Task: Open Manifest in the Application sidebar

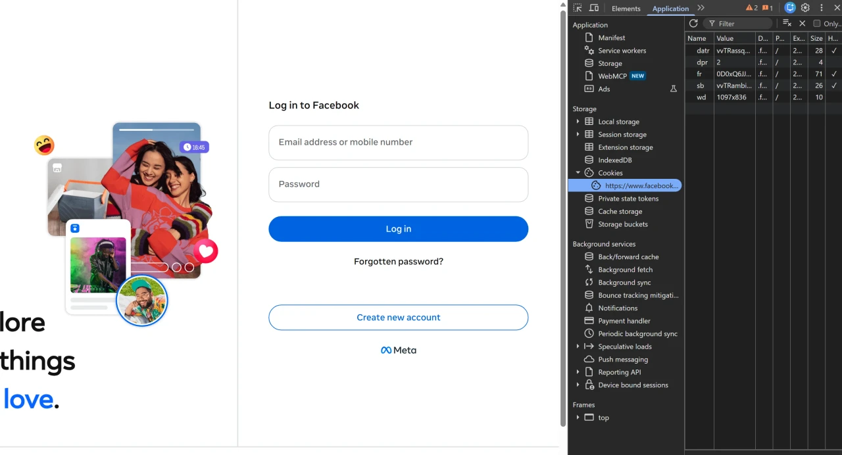Action: pos(612,38)
